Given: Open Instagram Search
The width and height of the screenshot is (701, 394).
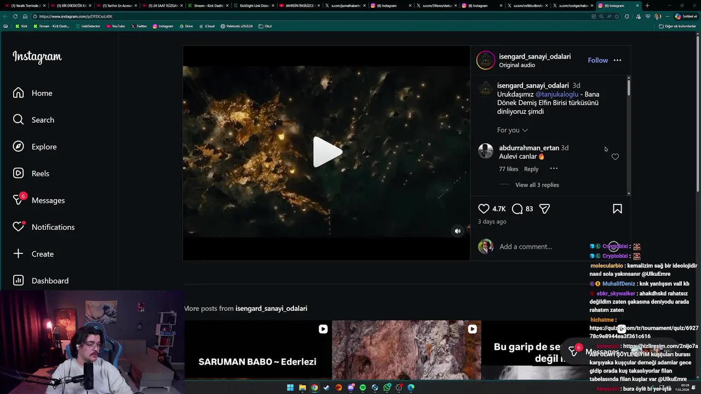Looking at the screenshot, I should click(x=34, y=120).
